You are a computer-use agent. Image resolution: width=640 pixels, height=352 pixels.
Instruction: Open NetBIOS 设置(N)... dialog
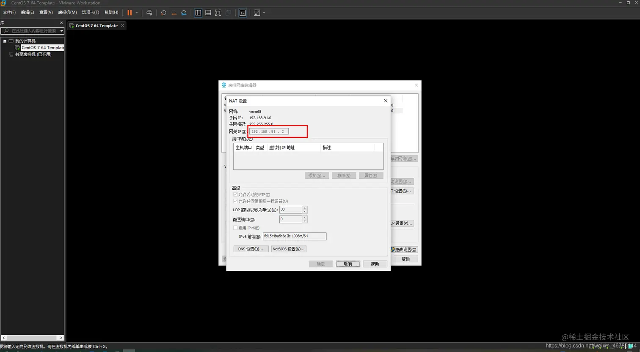[x=289, y=249]
